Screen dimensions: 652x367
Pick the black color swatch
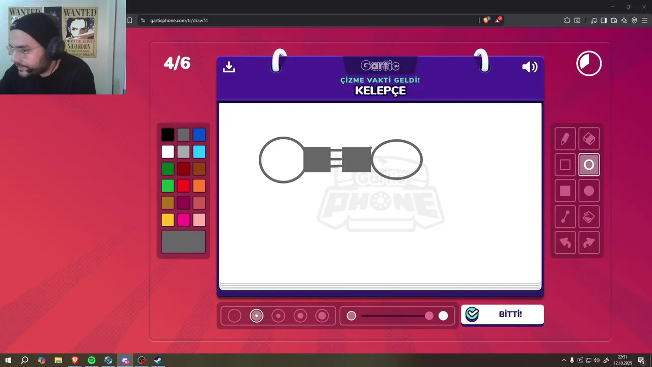pyautogui.click(x=168, y=135)
